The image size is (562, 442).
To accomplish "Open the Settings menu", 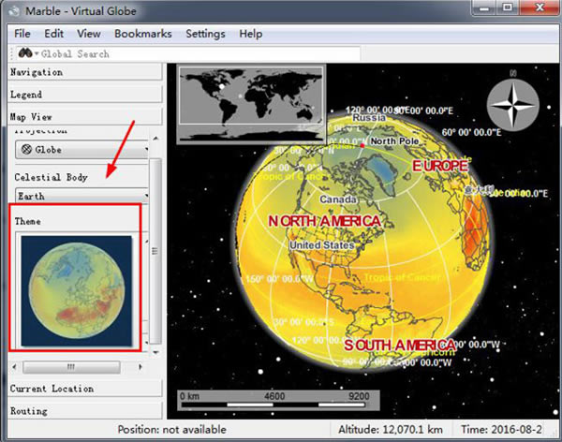I will pyautogui.click(x=205, y=34).
